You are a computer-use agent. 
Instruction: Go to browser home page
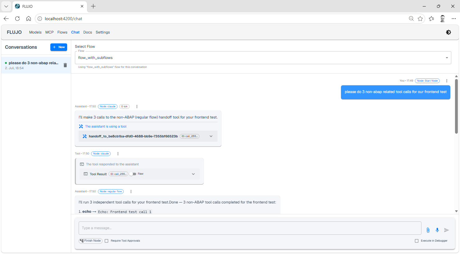[x=29, y=19]
